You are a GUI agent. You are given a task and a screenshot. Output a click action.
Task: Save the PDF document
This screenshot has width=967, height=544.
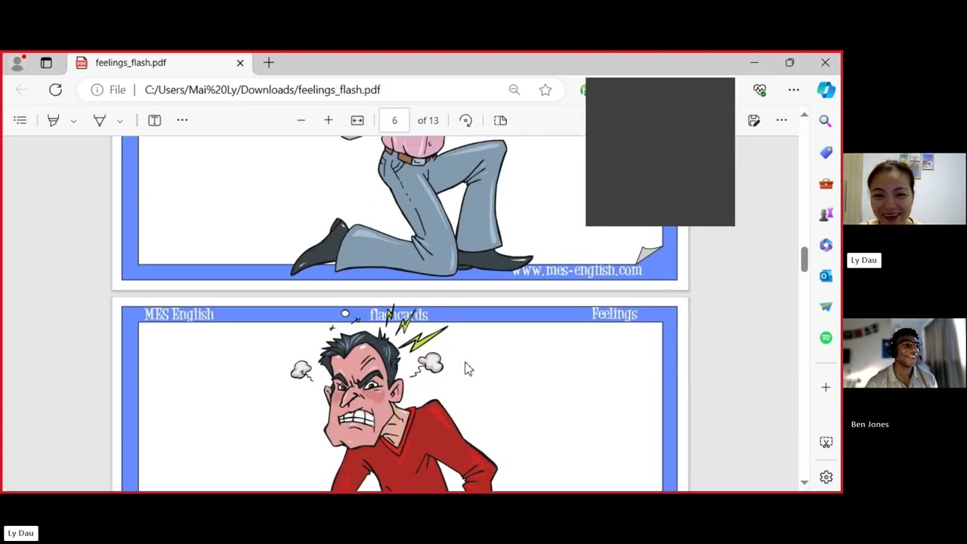(754, 120)
